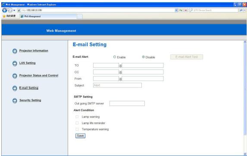Click the Web Management banner title
The height and width of the screenshot is (156, 247).
[x=61, y=31]
